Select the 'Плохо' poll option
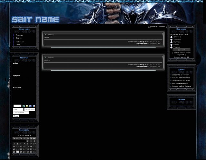 171,45
